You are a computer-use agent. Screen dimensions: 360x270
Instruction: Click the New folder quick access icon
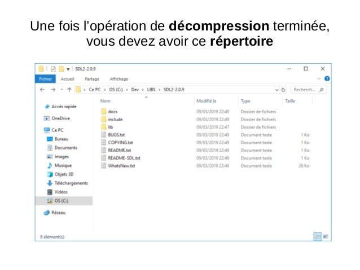tap(62, 69)
